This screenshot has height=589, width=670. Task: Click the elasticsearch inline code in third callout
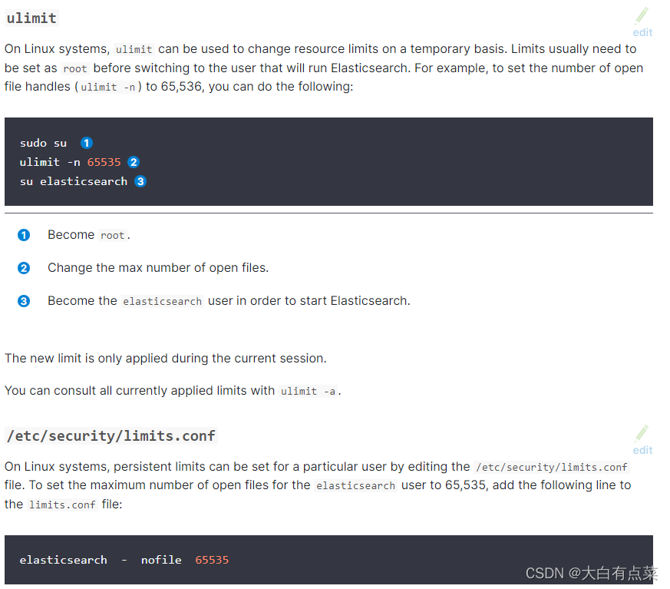(162, 301)
